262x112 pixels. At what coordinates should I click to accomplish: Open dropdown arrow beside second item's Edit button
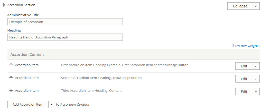256,79
